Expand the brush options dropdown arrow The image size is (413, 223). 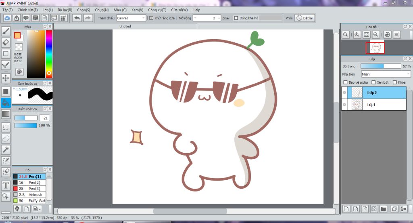(40, 209)
